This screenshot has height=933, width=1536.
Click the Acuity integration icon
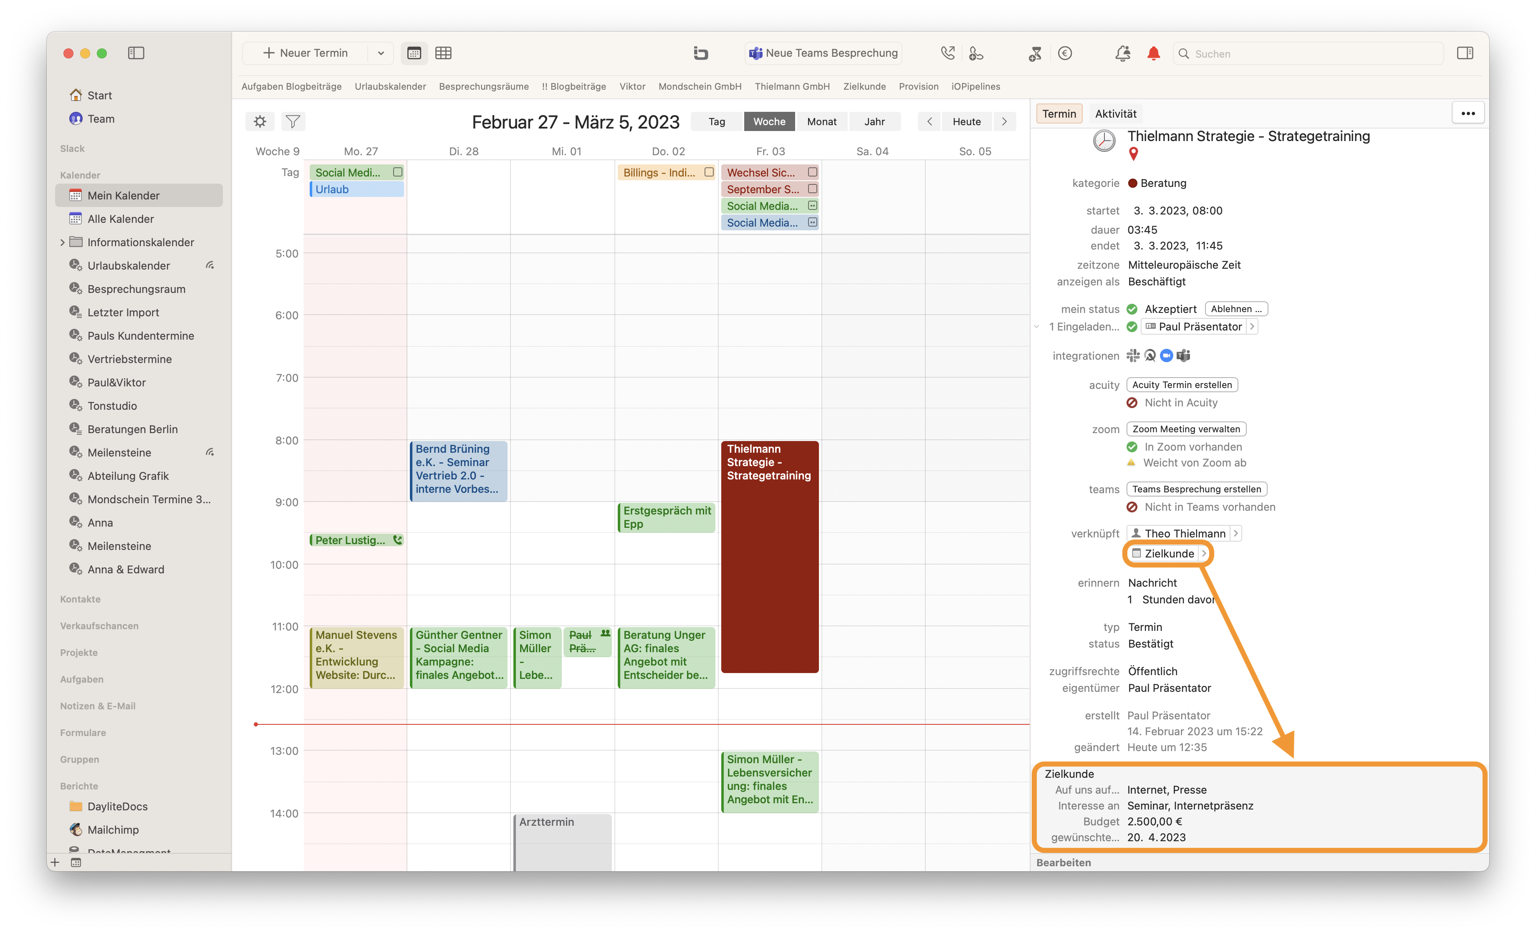point(1149,355)
